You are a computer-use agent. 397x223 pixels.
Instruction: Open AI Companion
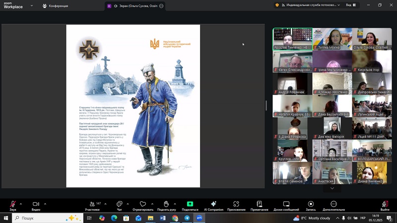click(213, 204)
